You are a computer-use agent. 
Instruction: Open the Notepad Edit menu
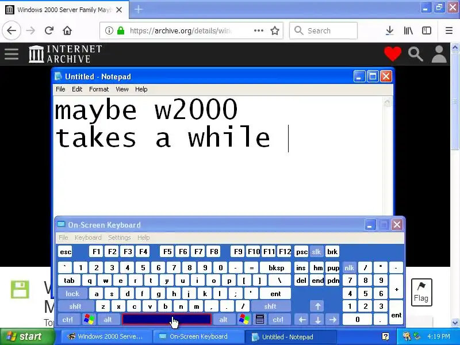[77, 89]
